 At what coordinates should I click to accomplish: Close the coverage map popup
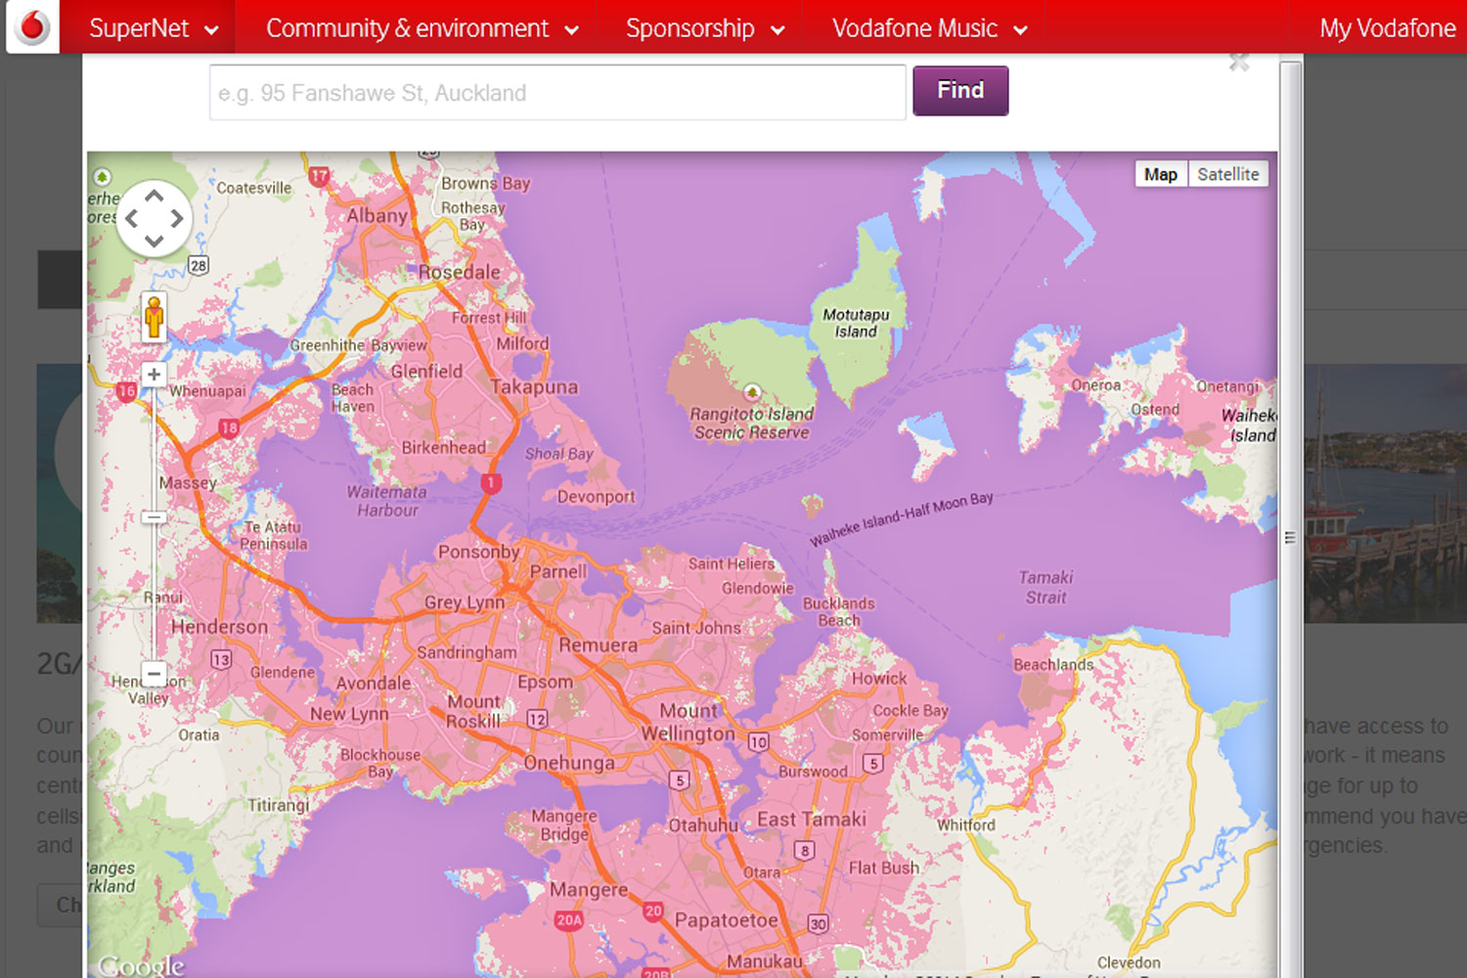pos(1239,63)
